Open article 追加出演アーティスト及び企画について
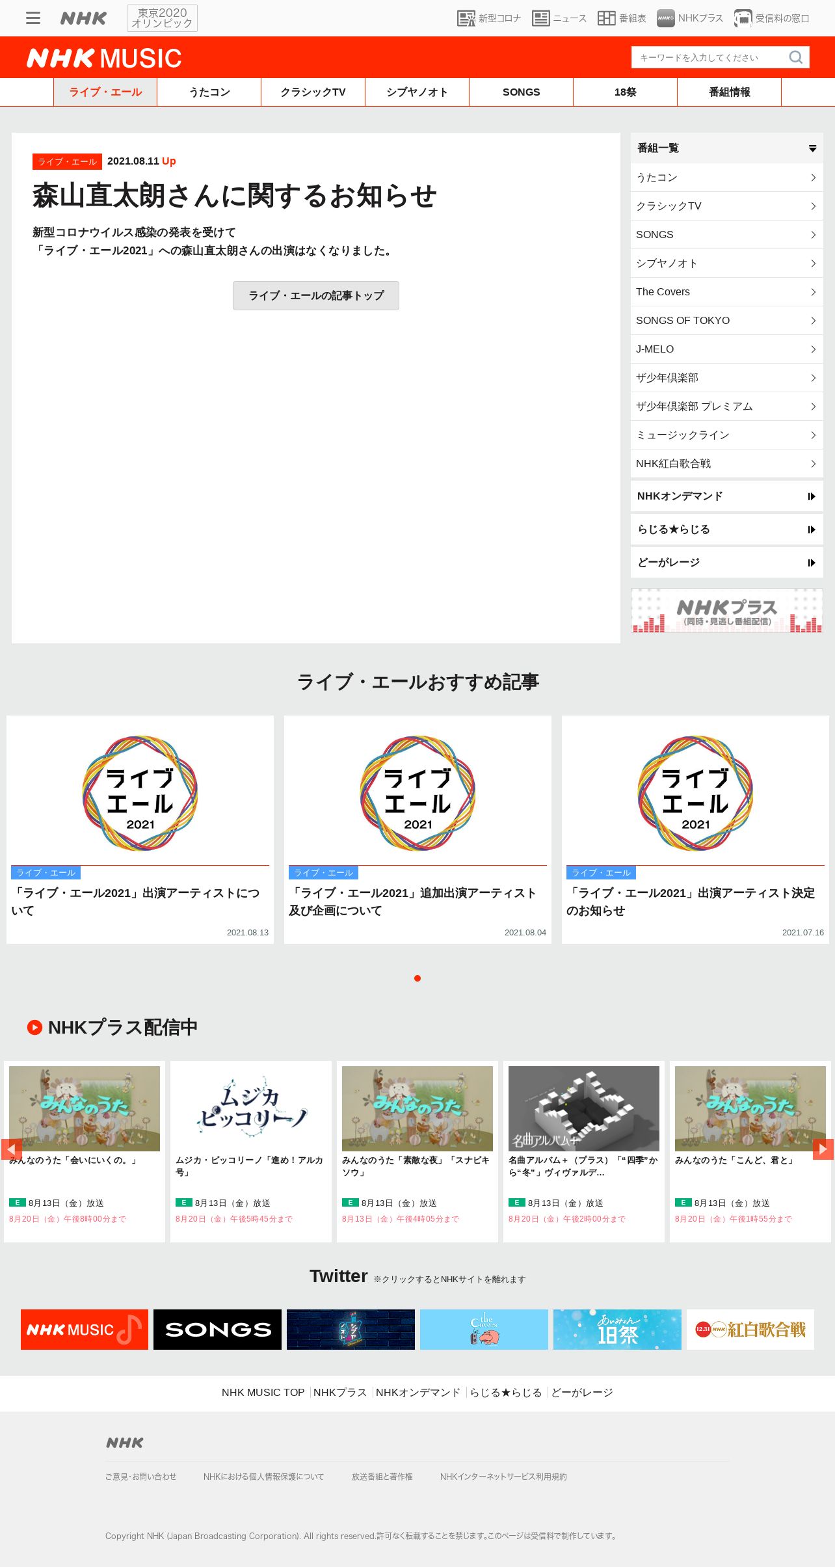 417,830
